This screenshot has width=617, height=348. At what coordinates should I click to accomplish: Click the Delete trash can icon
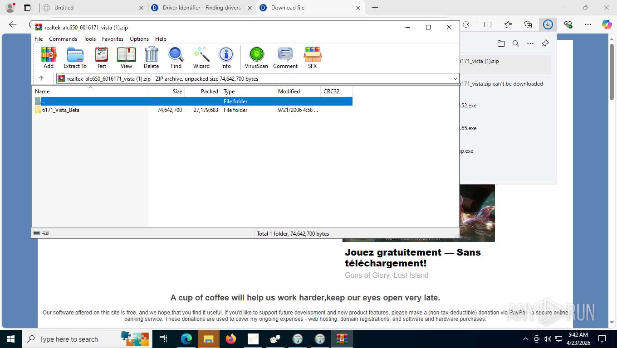(x=151, y=58)
